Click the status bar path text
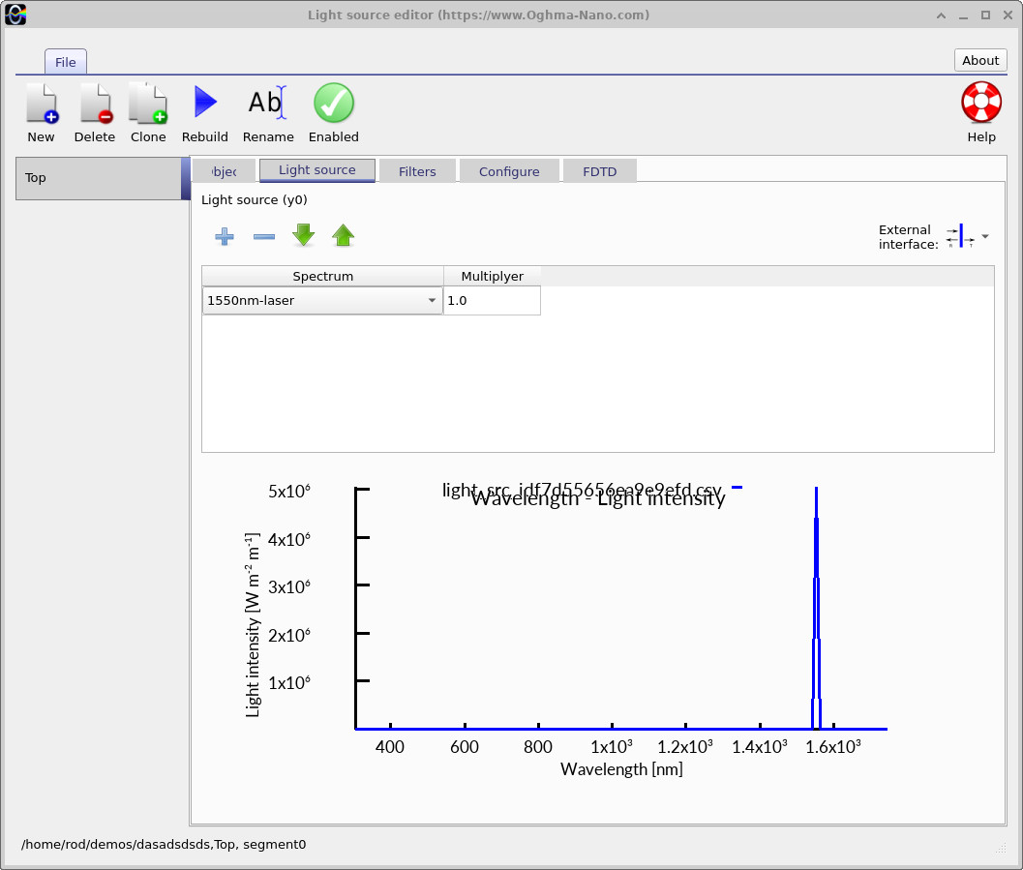The image size is (1023, 870). pos(164,844)
